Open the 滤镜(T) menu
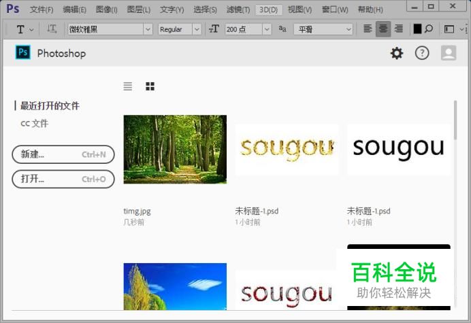The height and width of the screenshot is (323, 471). coord(238,10)
